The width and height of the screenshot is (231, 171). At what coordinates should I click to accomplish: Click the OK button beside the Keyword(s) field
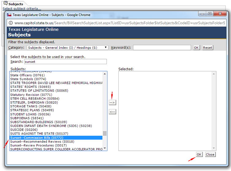click(196, 48)
